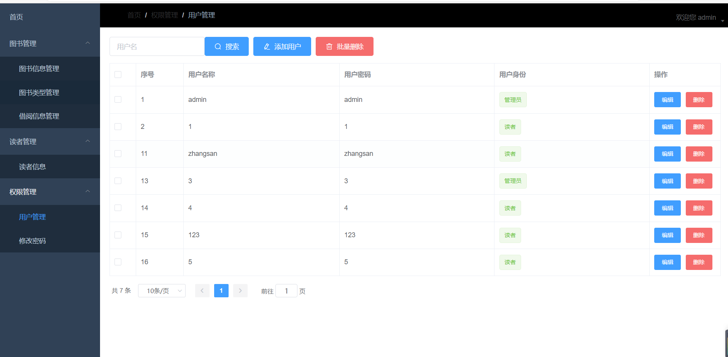Toggle the select-all checkbox in the table header

coord(118,75)
